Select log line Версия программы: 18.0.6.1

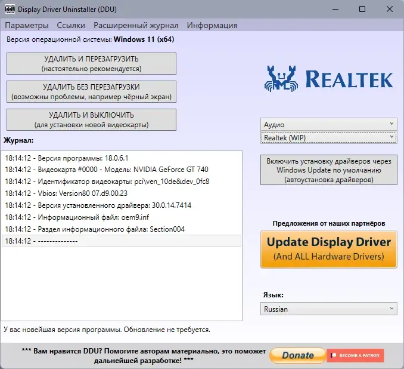click(x=122, y=158)
